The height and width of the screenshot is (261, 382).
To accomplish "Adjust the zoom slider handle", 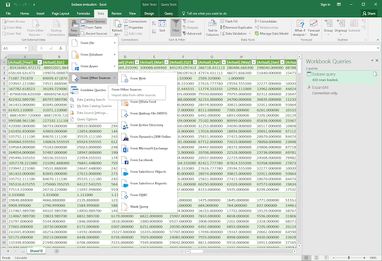I will [349, 257].
